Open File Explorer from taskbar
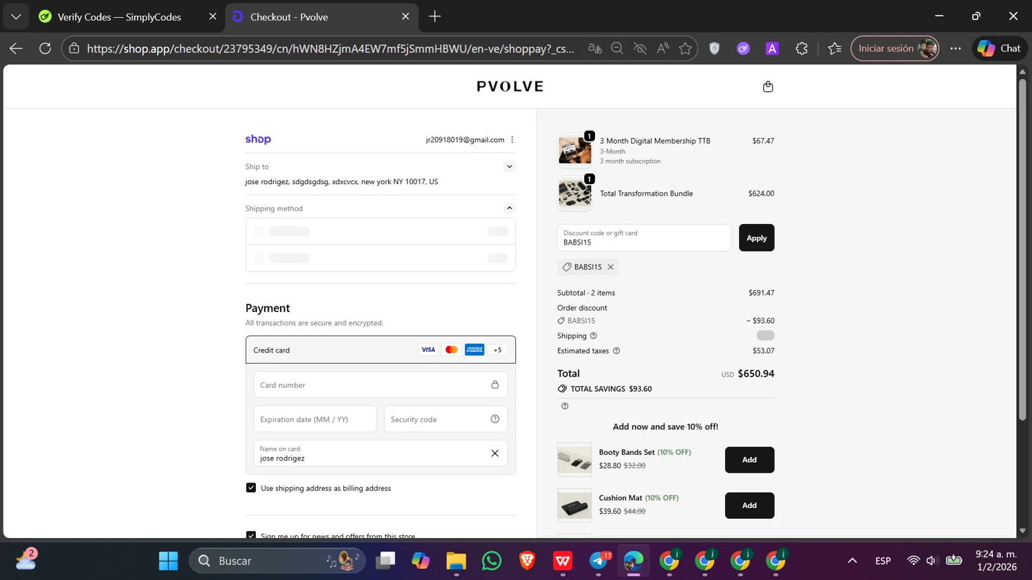Viewport: 1032px width, 580px height. tap(456, 561)
